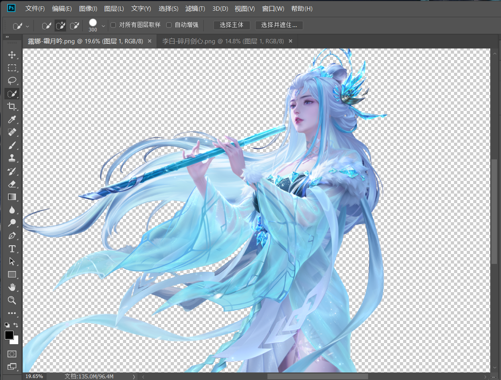Image resolution: width=501 pixels, height=380 pixels.
Task: Select the Dodge tool
Action: [12, 223]
